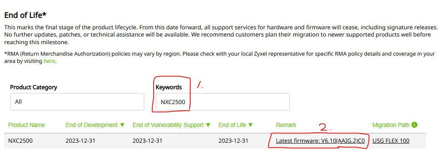
Task: Click the Remark column header
Action: pyautogui.click(x=286, y=125)
